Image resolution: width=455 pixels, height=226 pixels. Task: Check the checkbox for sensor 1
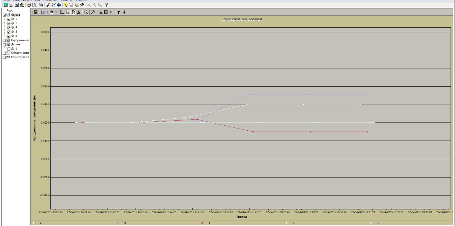coord(9,49)
